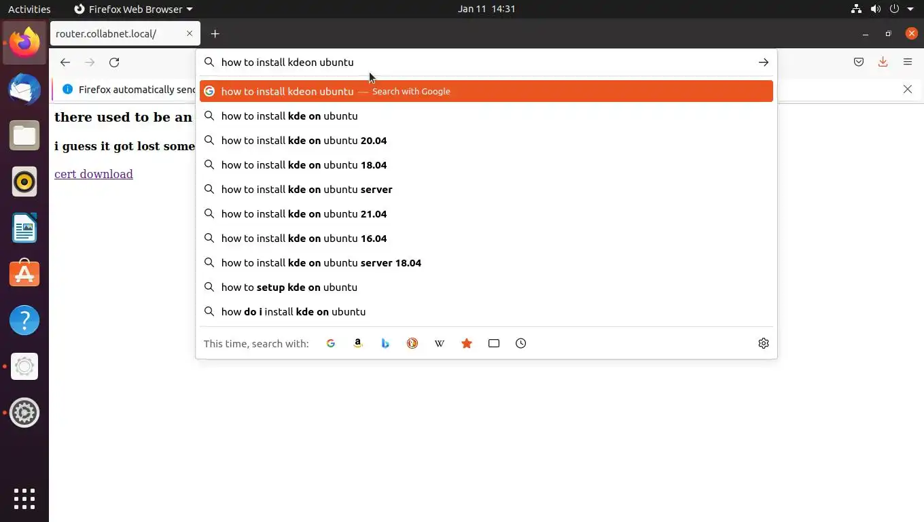Click the Google search engine shortcut icon

(331, 343)
